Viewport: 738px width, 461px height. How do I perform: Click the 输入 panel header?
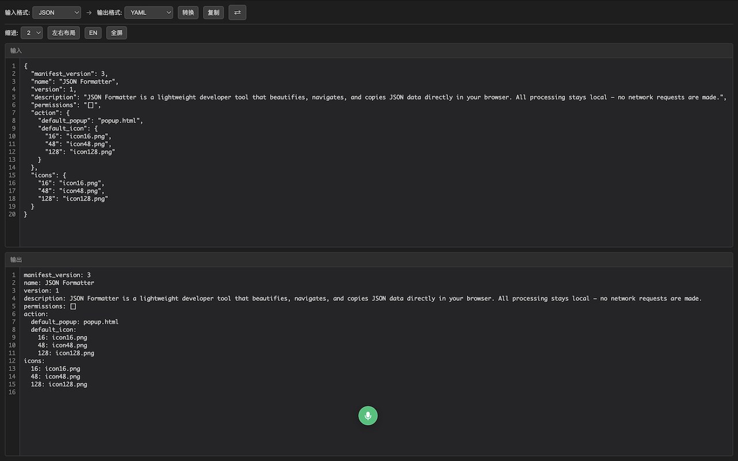click(369, 51)
